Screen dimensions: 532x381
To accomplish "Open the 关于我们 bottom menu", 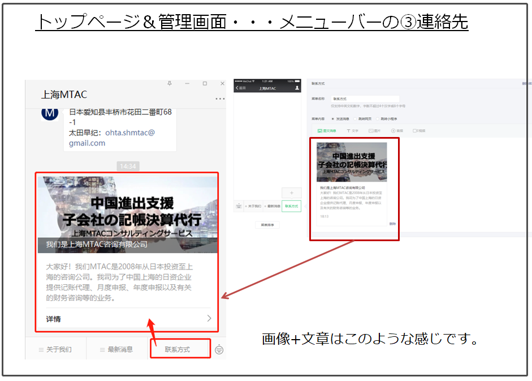I will click(x=55, y=349).
